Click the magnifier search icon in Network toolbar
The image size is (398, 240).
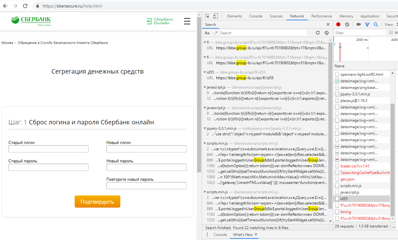[x=376, y=24]
